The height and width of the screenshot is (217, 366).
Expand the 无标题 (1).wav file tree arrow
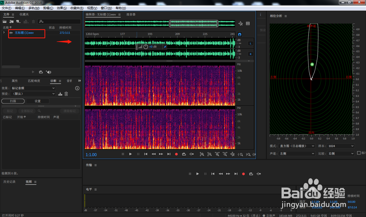pos(4,32)
